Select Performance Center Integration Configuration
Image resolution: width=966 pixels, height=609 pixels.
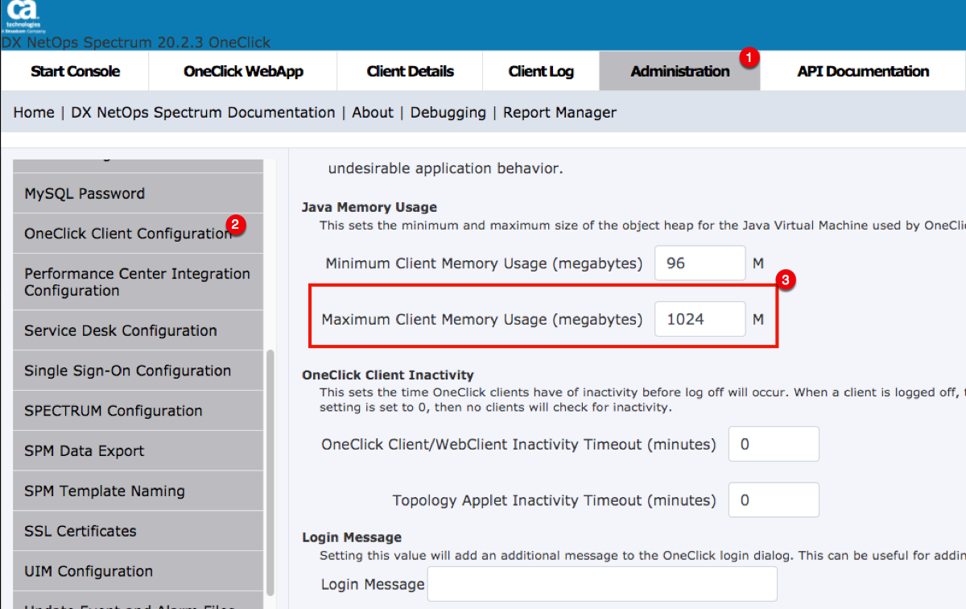137,283
